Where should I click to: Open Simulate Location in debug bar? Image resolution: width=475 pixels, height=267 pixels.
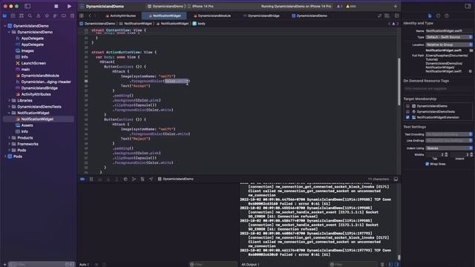click(151, 179)
